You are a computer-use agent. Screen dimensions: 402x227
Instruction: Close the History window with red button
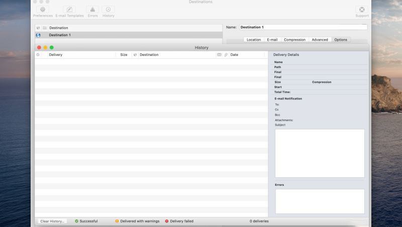coord(39,47)
